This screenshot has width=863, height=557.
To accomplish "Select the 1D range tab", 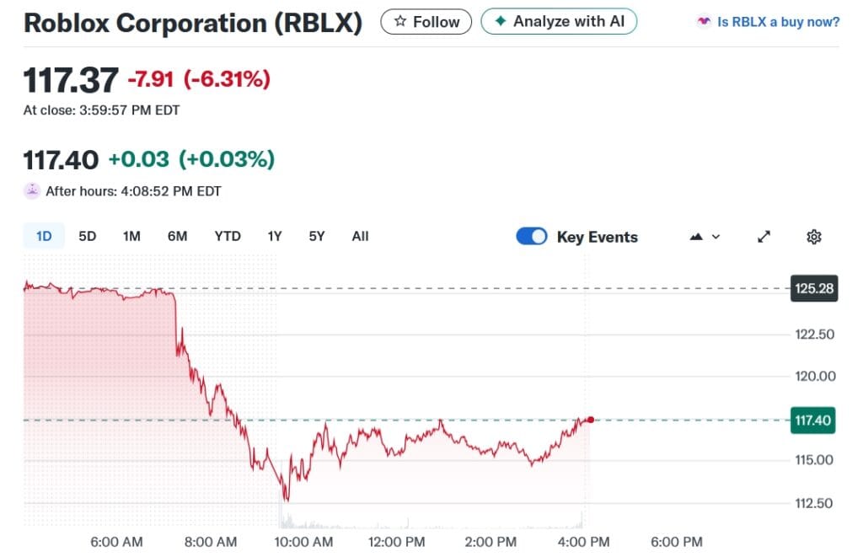I will pos(44,236).
